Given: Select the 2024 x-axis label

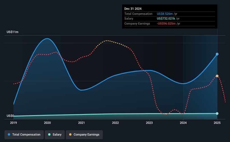Looking at the screenshot, I should coord(183,123).
